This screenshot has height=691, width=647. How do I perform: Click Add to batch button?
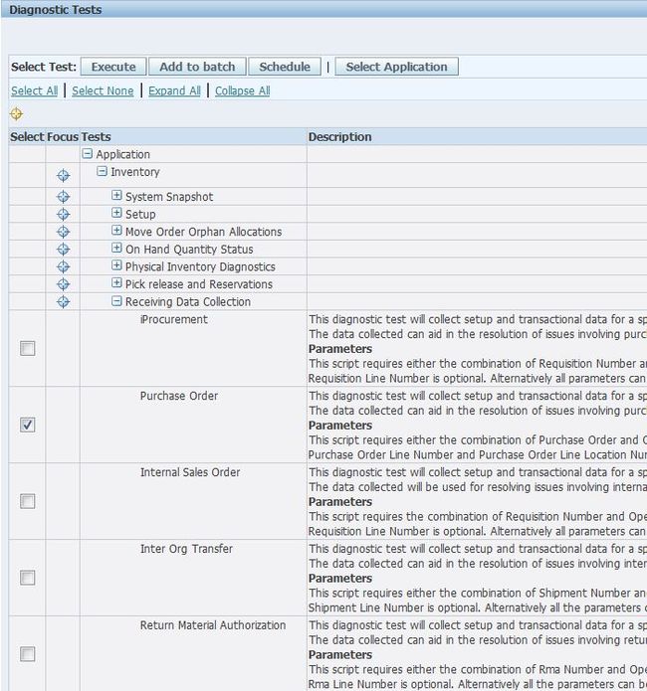[x=197, y=67]
